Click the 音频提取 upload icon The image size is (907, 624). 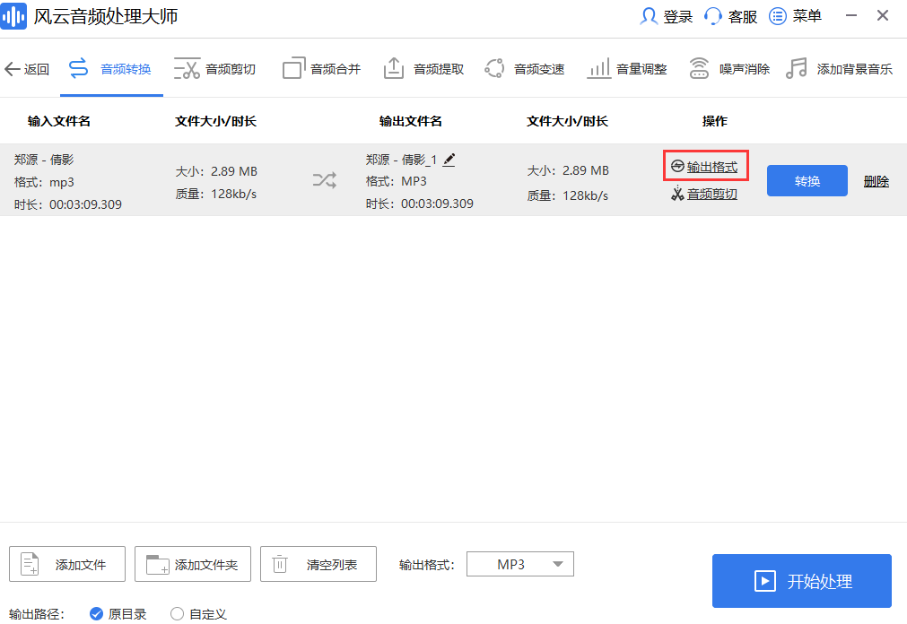pos(393,67)
